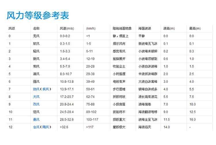The height and width of the screenshot is (145, 216).
Task: Follow the 烈风 hyperlink
Action: pyautogui.click(x=36, y=104)
